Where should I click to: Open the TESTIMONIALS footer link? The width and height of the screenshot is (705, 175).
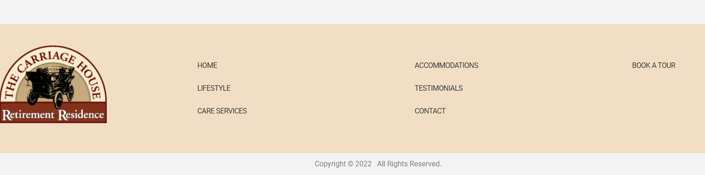pyautogui.click(x=439, y=88)
